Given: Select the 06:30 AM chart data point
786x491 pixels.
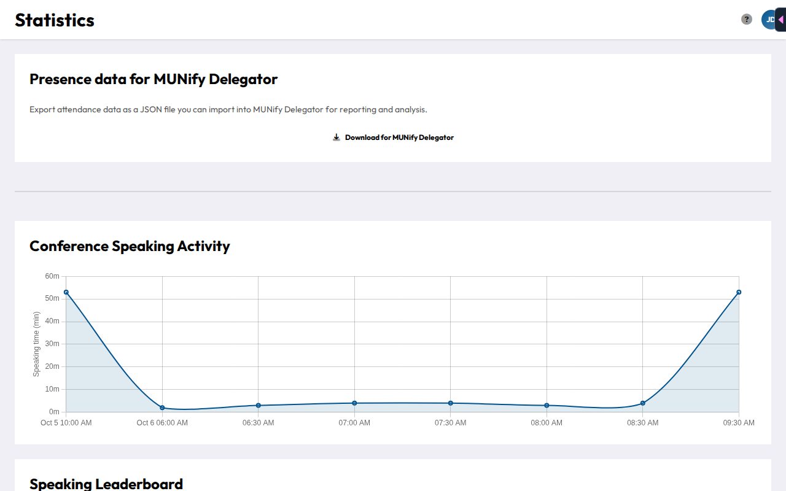Looking at the screenshot, I should (x=259, y=405).
